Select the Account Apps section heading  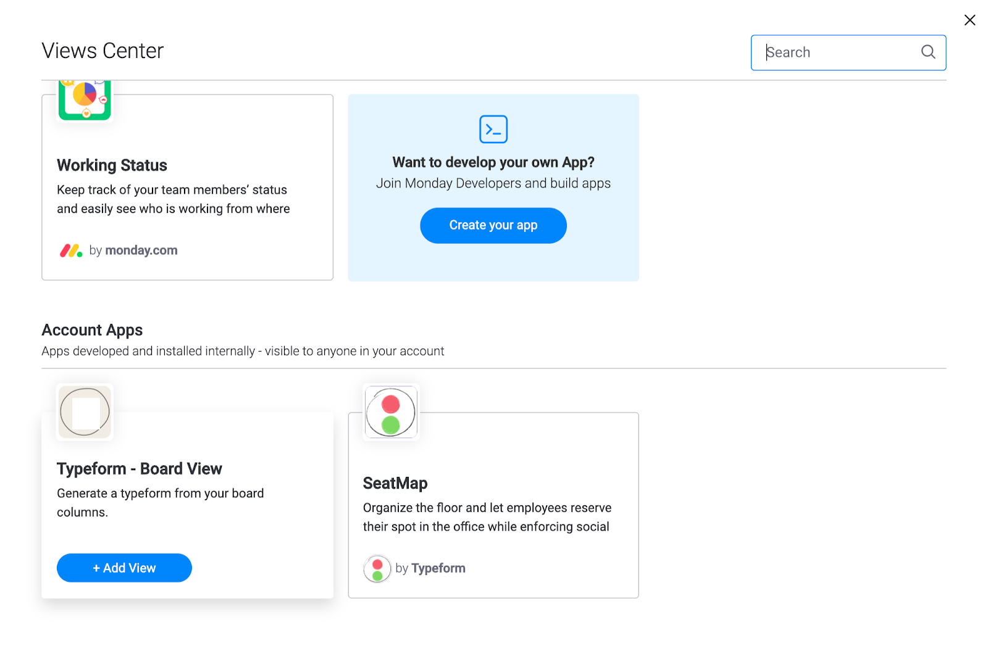(92, 330)
